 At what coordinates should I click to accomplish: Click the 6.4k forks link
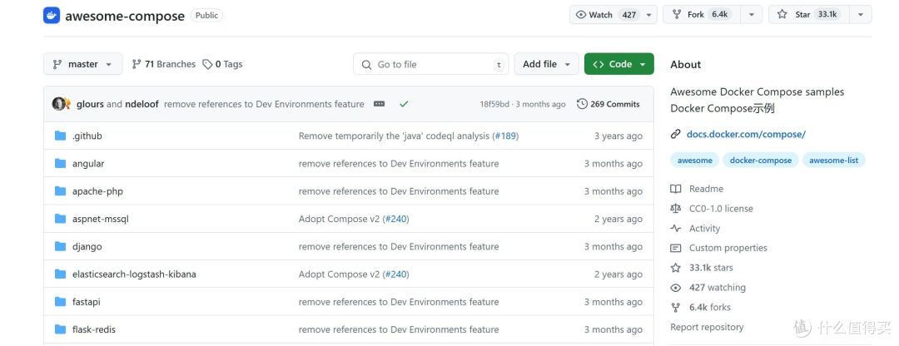pyautogui.click(x=710, y=307)
